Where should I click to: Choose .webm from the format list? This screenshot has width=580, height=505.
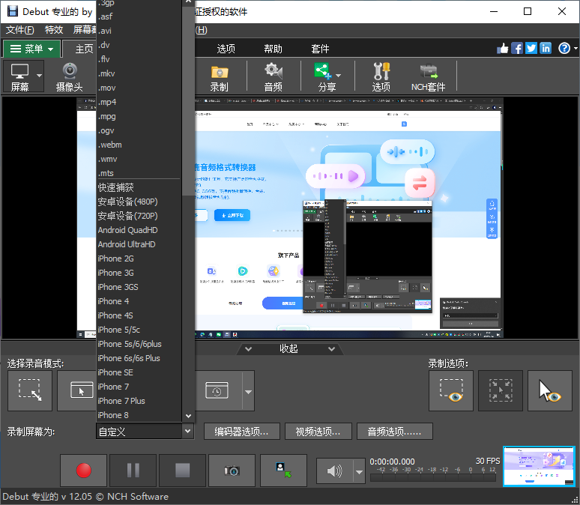[x=139, y=145]
